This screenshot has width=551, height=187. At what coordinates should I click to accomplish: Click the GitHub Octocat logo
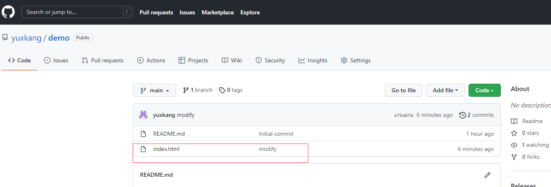(x=8, y=12)
